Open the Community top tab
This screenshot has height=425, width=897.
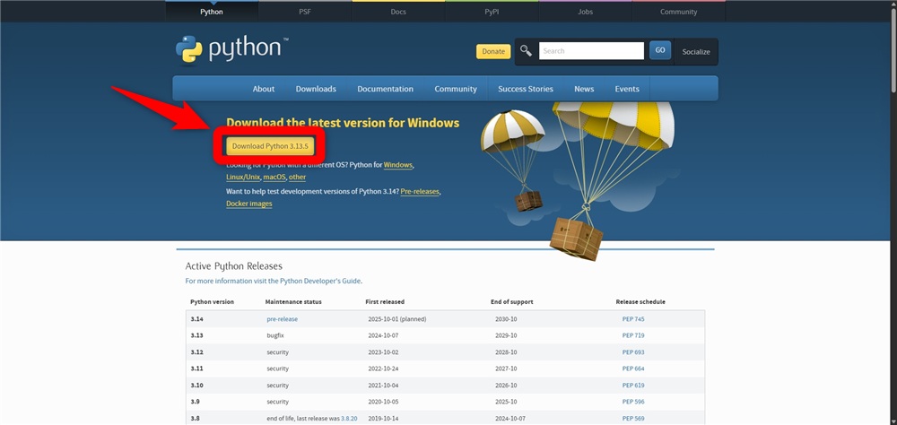pos(678,12)
